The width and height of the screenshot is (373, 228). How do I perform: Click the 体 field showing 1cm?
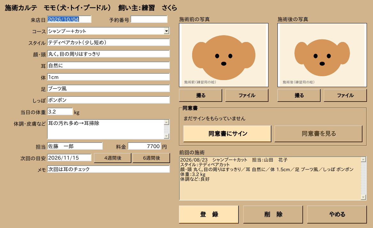click(x=108, y=77)
